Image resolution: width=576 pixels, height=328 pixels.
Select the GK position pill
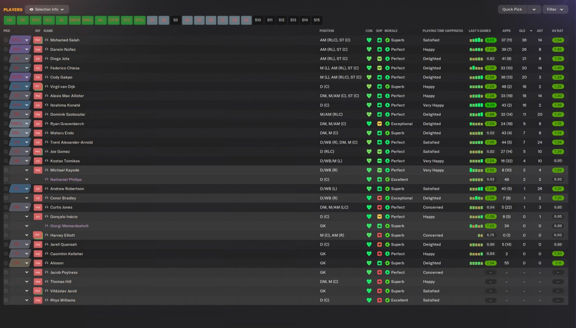[x=9, y=20]
